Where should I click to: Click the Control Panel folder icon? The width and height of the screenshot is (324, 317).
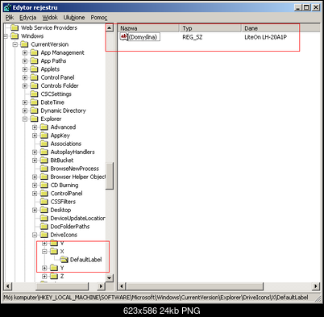(x=34, y=77)
